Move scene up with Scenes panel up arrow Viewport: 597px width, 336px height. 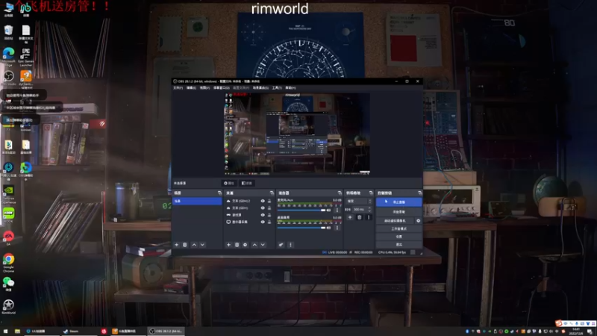pyautogui.click(x=194, y=245)
